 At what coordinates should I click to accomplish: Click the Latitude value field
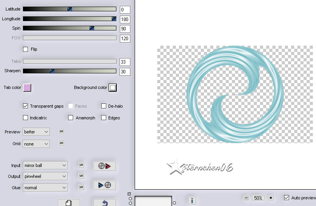(125, 10)
